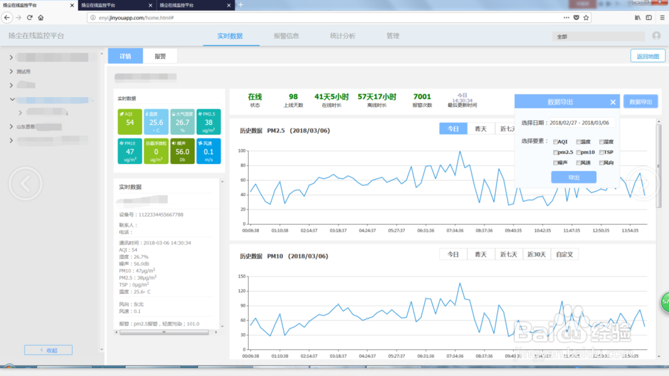Screen dimensions: 669x376
Task: Close the 数据导出 popup
Action: (x=613, y=102)
